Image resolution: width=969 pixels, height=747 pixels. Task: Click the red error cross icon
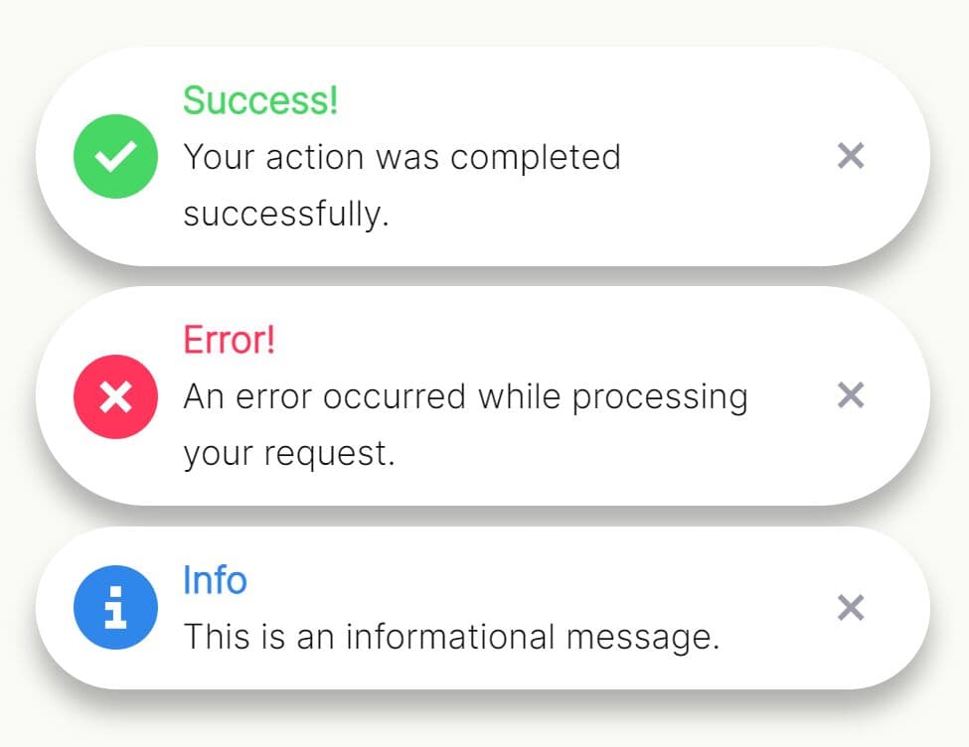[x=115, y=397]
